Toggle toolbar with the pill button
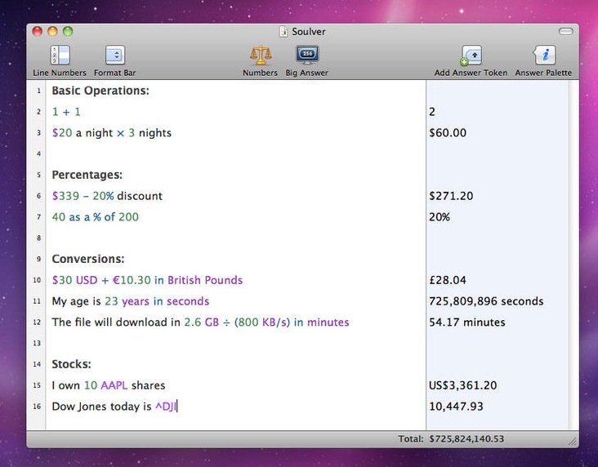This screenshot has height=467, width=598. click(566, 31)
